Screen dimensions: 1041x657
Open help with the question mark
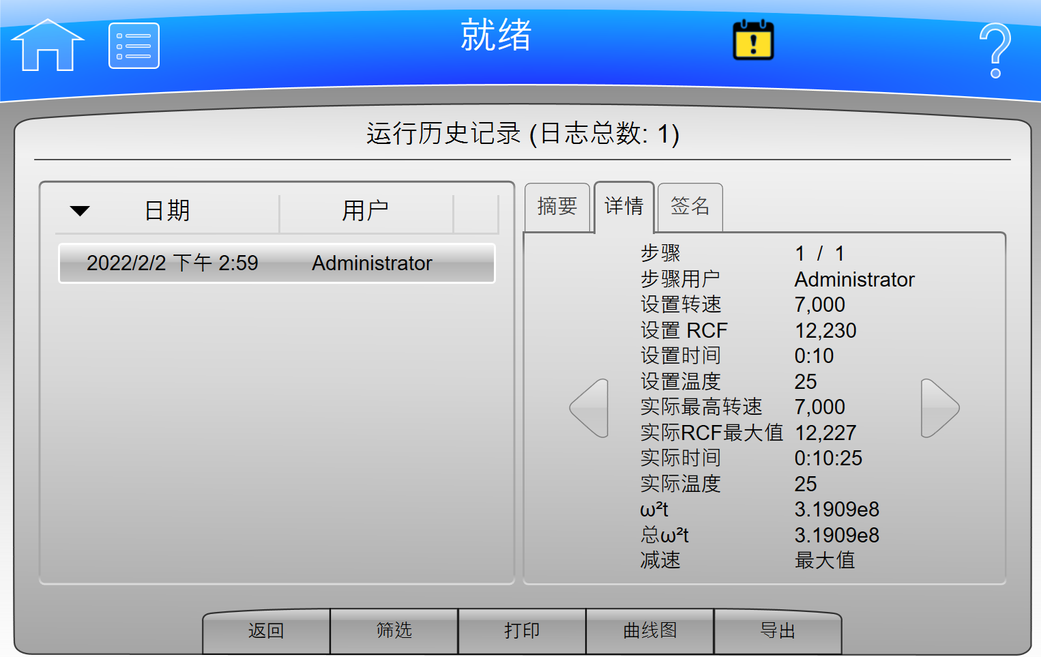tap(995, 50)
